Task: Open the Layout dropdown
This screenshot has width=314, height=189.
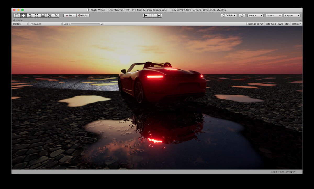Action: click(x=292, y=15)
